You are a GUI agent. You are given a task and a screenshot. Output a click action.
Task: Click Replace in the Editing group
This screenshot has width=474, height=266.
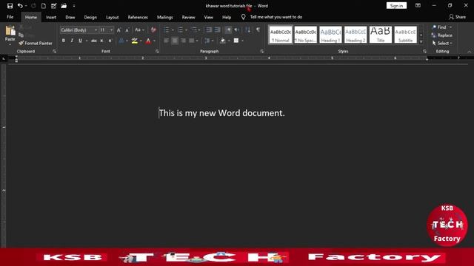(442, 35)
